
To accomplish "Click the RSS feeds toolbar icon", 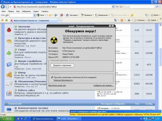I will [122, 20].
